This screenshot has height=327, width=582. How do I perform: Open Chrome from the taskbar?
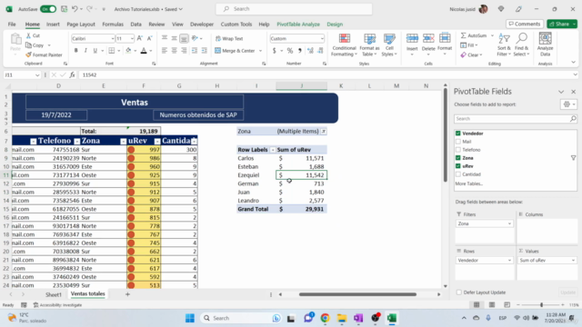pos(326,318)
